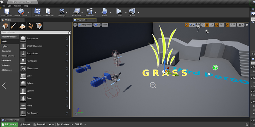255x127 pixels.
Task: Select the Geometry category tab
Action: coord(6,61)
